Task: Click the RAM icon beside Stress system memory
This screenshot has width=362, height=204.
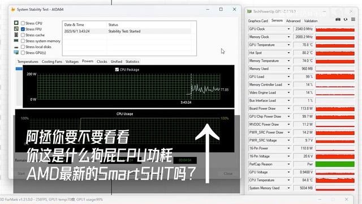Action: pos(16,40)
